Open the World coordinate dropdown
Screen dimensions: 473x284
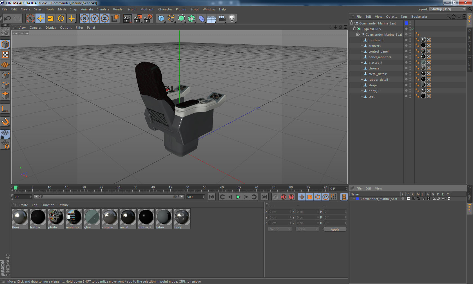pyautogui.click(x=280, y=229)
